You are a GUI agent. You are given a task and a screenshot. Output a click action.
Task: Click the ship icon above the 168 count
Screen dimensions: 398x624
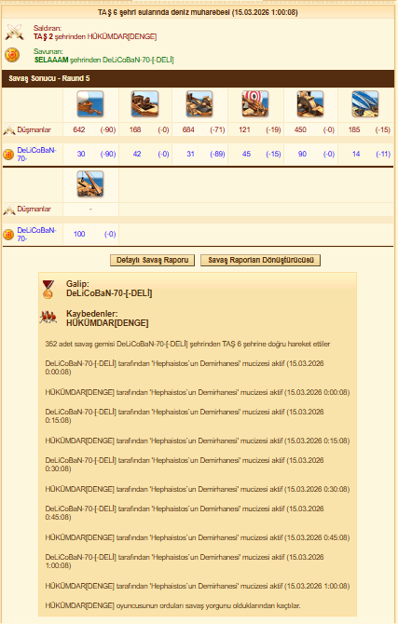[145, 103]
